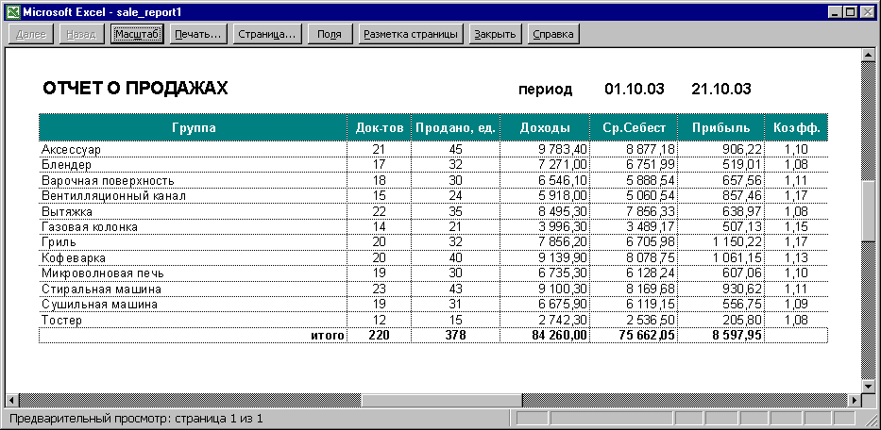Click the Газовая колонка row name
Viewport: 881px width, 430px height.
click(90, 227)
